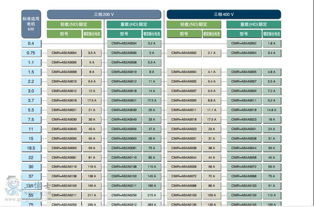Click the 2.1 A rated current cell
This screenshot has height=207, width=314.
211,53
